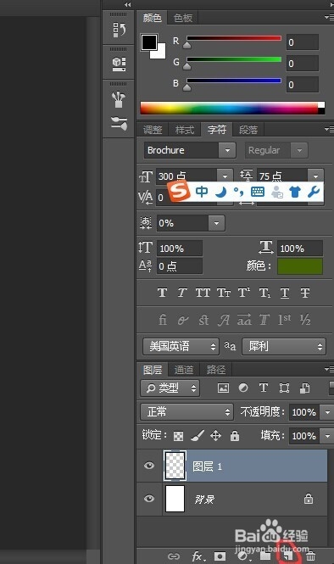The width and height of the screenshot is (334, 564).
Task: Open the History panel icon
Action: 119,30
